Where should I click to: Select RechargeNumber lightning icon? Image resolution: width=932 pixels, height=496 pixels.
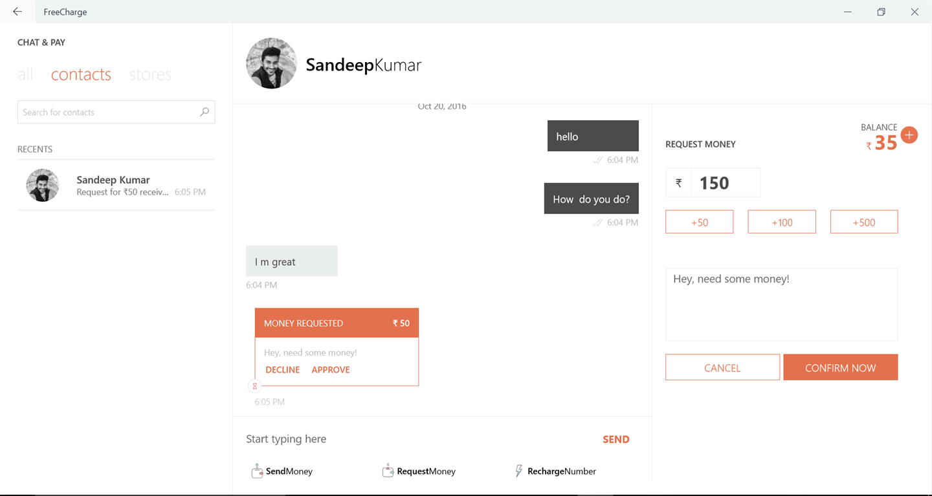pos(518,471)
